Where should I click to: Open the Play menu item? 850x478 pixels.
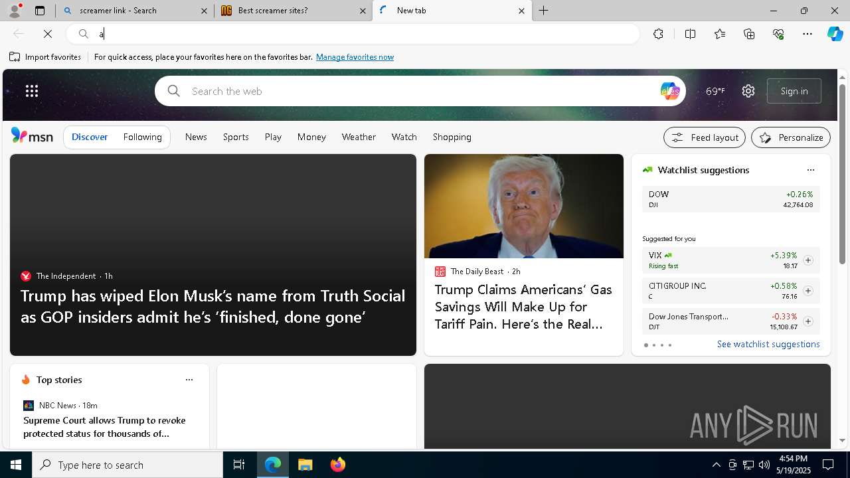pyautogui.click(x=273, y=137)
